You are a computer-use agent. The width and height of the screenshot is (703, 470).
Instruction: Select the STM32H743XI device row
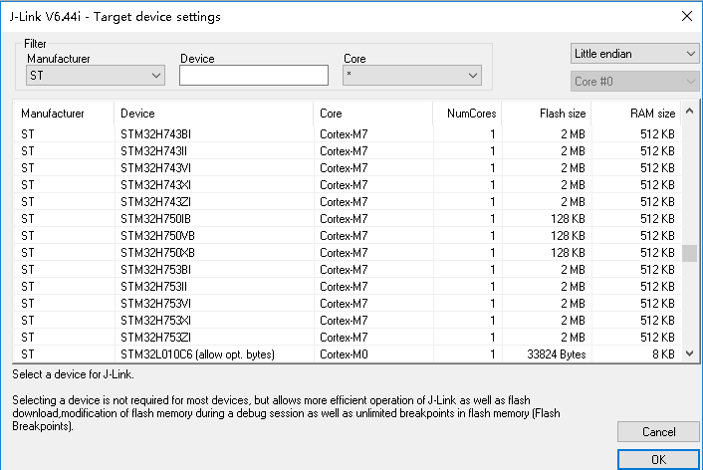pos(348,185)
